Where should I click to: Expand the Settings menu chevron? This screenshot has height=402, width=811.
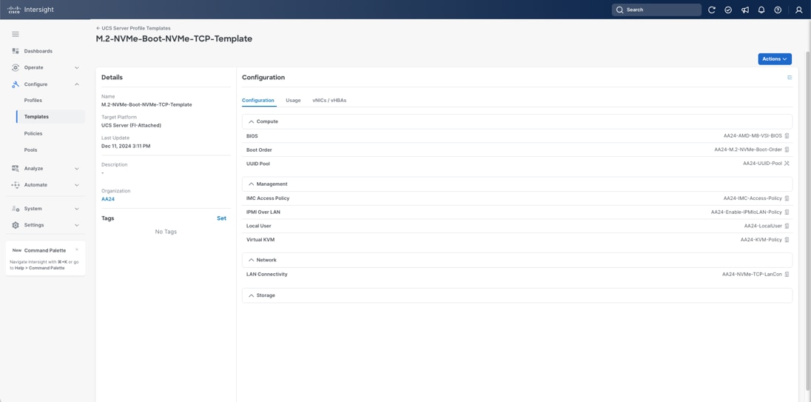[77, 225]
